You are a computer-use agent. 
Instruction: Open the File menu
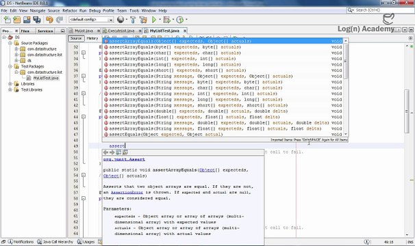click(x=4, y=10)
